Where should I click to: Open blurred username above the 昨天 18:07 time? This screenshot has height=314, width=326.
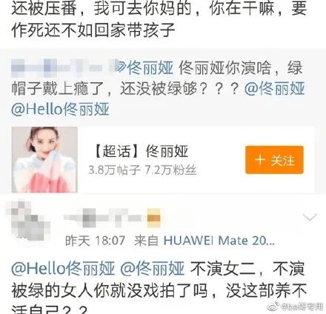pyautogui.click(x=105, y=218)
